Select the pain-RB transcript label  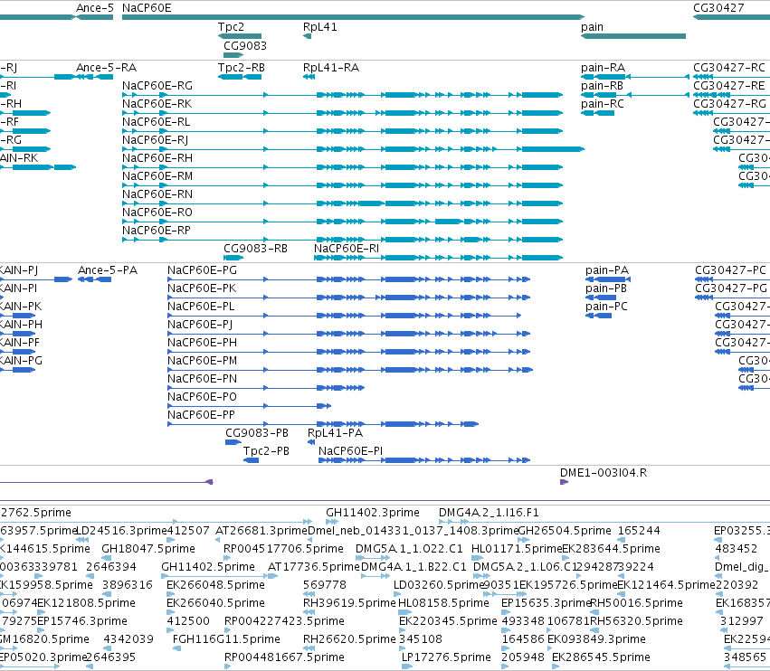[x=602, y=86]
